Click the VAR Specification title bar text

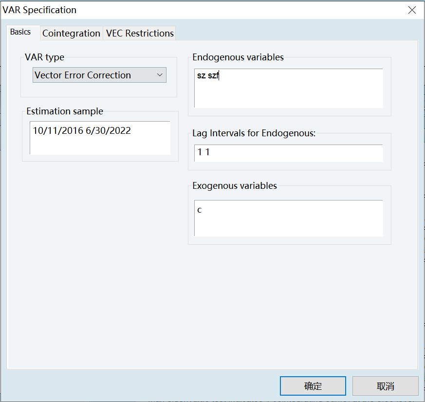pyautogui.click(x=40, y=10)
